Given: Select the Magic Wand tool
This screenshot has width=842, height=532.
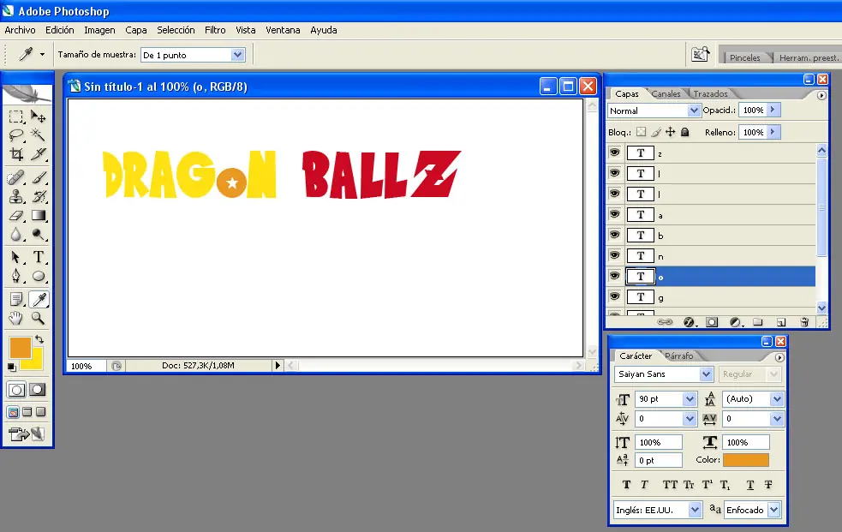Looking at the screenshot, I should pos(39,135).
